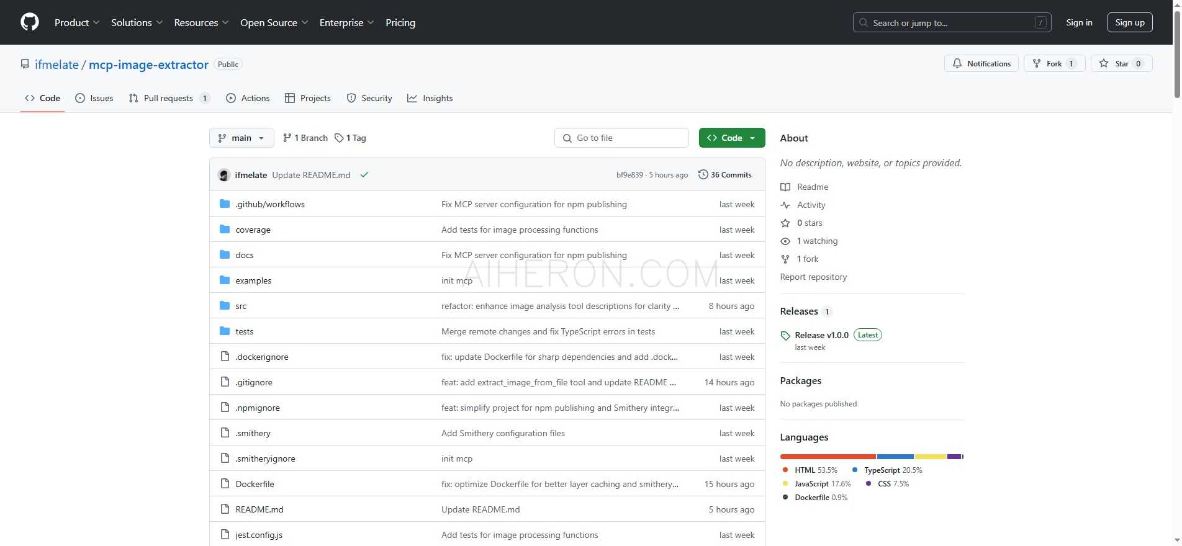Click the tests folder icon
The height and width of the screenshot is (546, 1182).
225,331
